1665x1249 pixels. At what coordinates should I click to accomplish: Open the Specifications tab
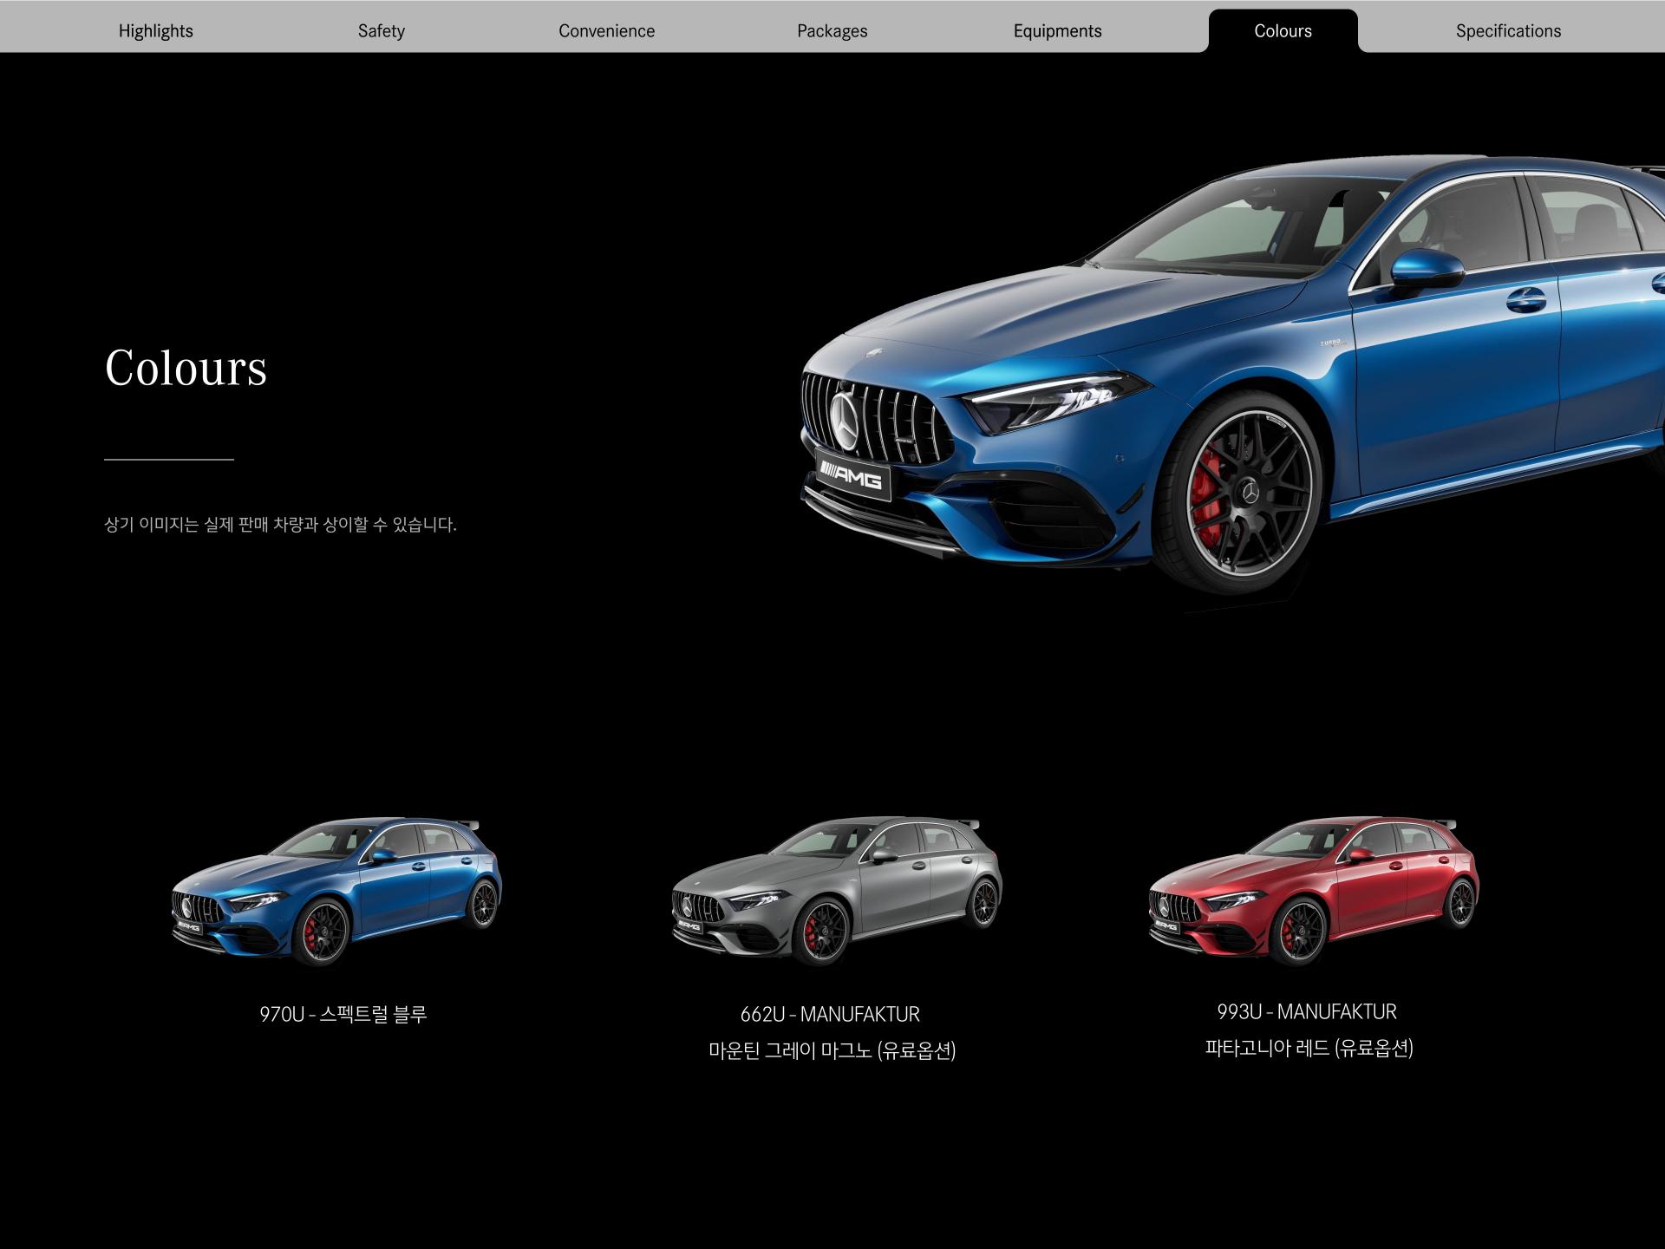(x=1509, y=31)
